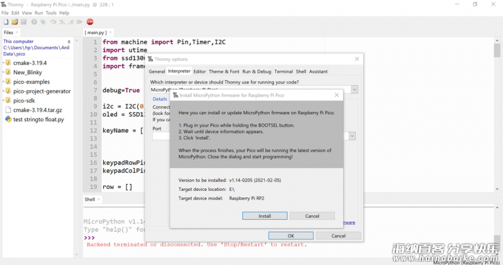The image size is (503, 265).
Task: Click the MicroPython (Raspberry Pi Pico) status label
Action: [467, 262]
